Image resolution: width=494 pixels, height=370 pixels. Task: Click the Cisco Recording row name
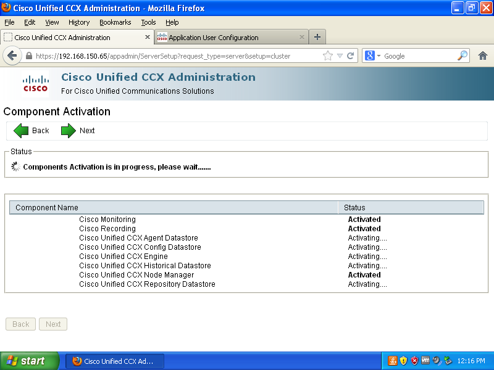(107, 228)
